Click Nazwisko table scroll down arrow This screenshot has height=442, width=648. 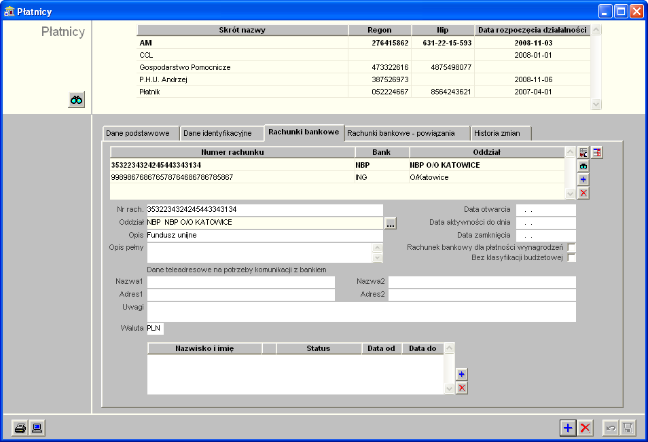click(449, 388)
